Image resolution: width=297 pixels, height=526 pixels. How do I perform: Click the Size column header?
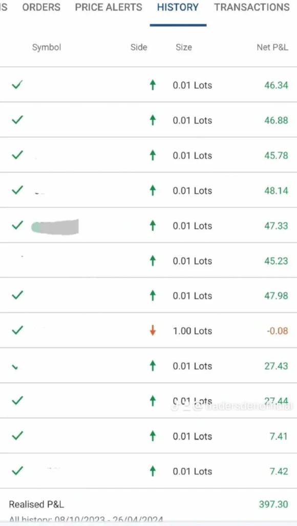[184, 47]
